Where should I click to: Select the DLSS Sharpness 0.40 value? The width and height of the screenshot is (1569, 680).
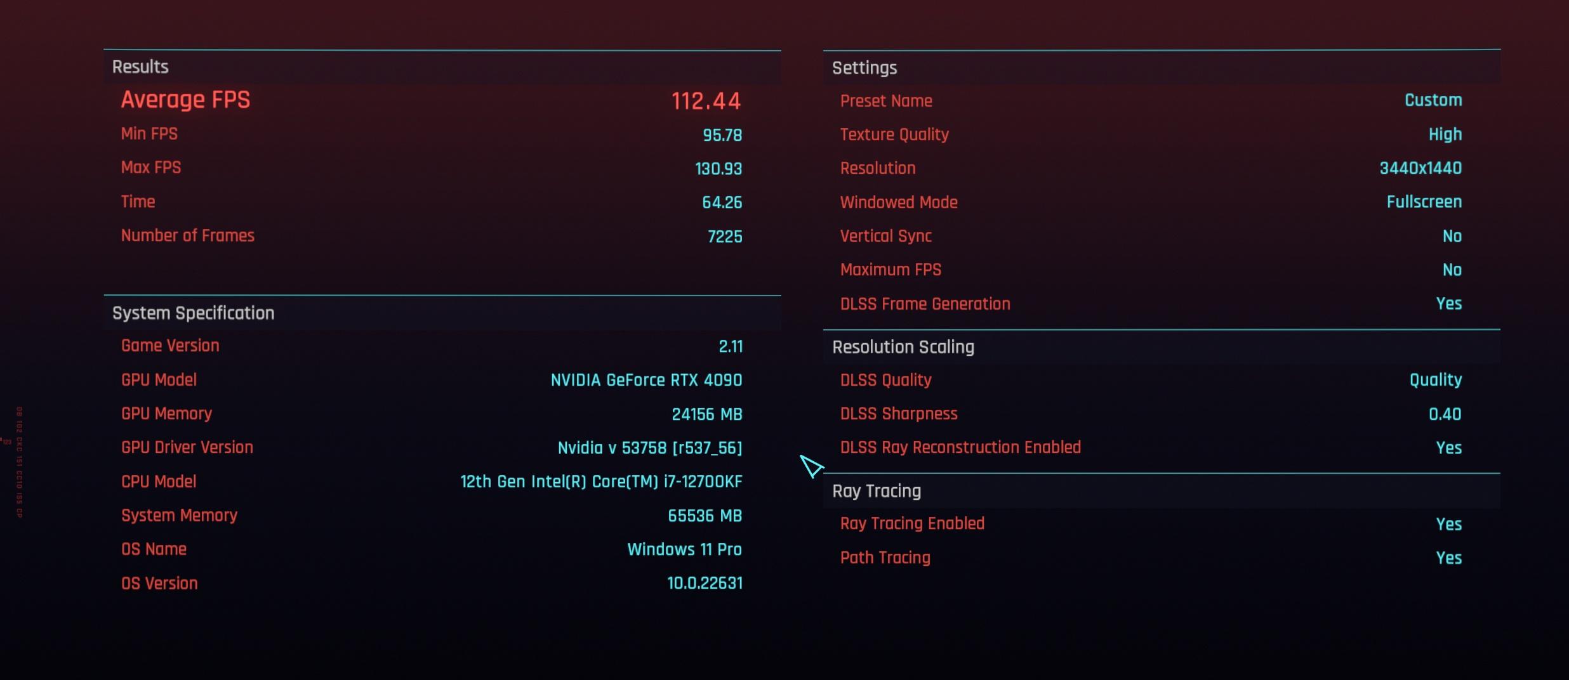(1445, 414)
